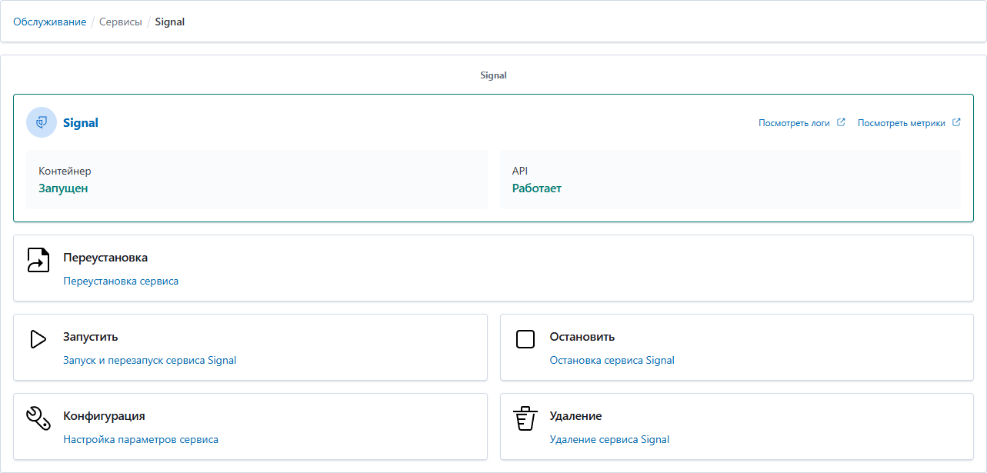The width and height of the screenshot is (987, 473).
Task: Click the Работает API status
Action: click(537, 188)
